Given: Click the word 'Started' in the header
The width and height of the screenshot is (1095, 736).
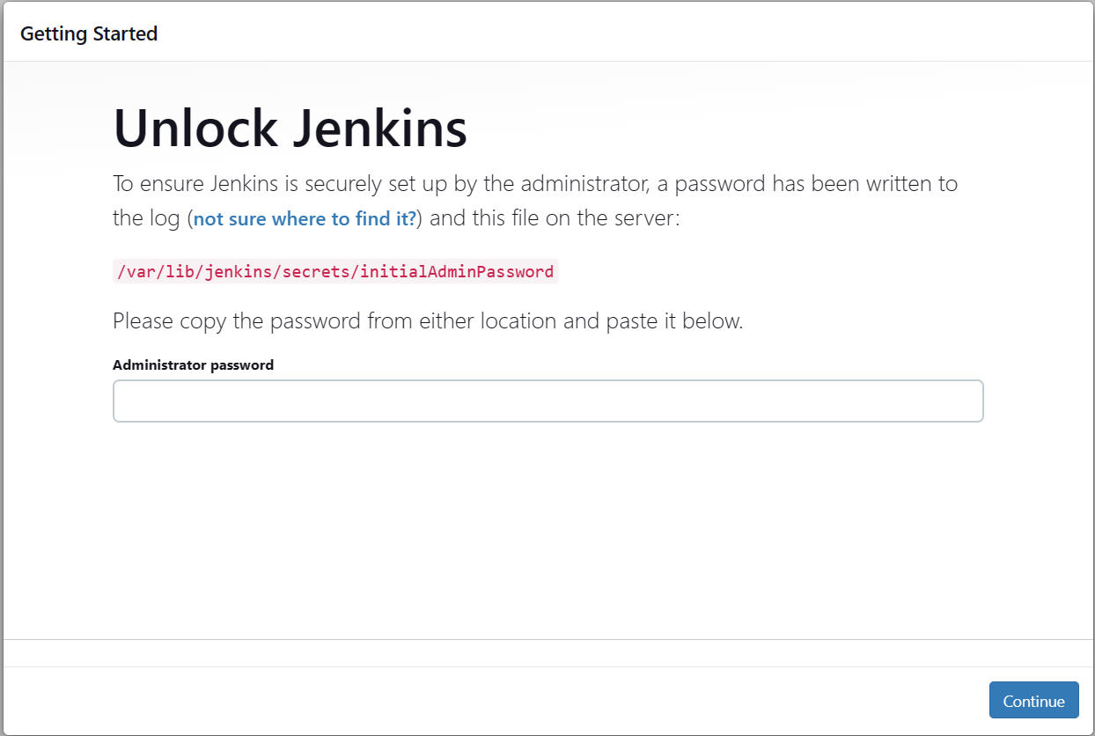Looking at the screenshot, I should pyautogui.click(x=124, y=33).
